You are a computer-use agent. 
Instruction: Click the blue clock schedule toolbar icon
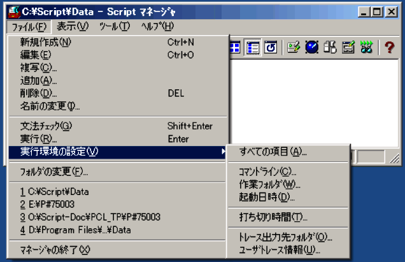(x=312, y=47)
